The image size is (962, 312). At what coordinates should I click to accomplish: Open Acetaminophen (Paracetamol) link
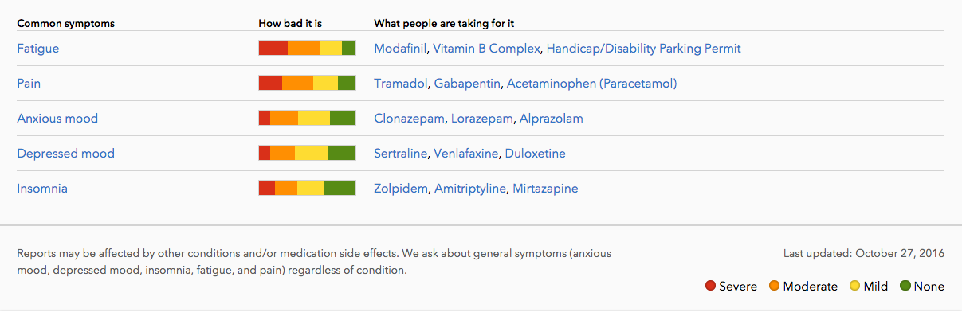tap(591, 84)
